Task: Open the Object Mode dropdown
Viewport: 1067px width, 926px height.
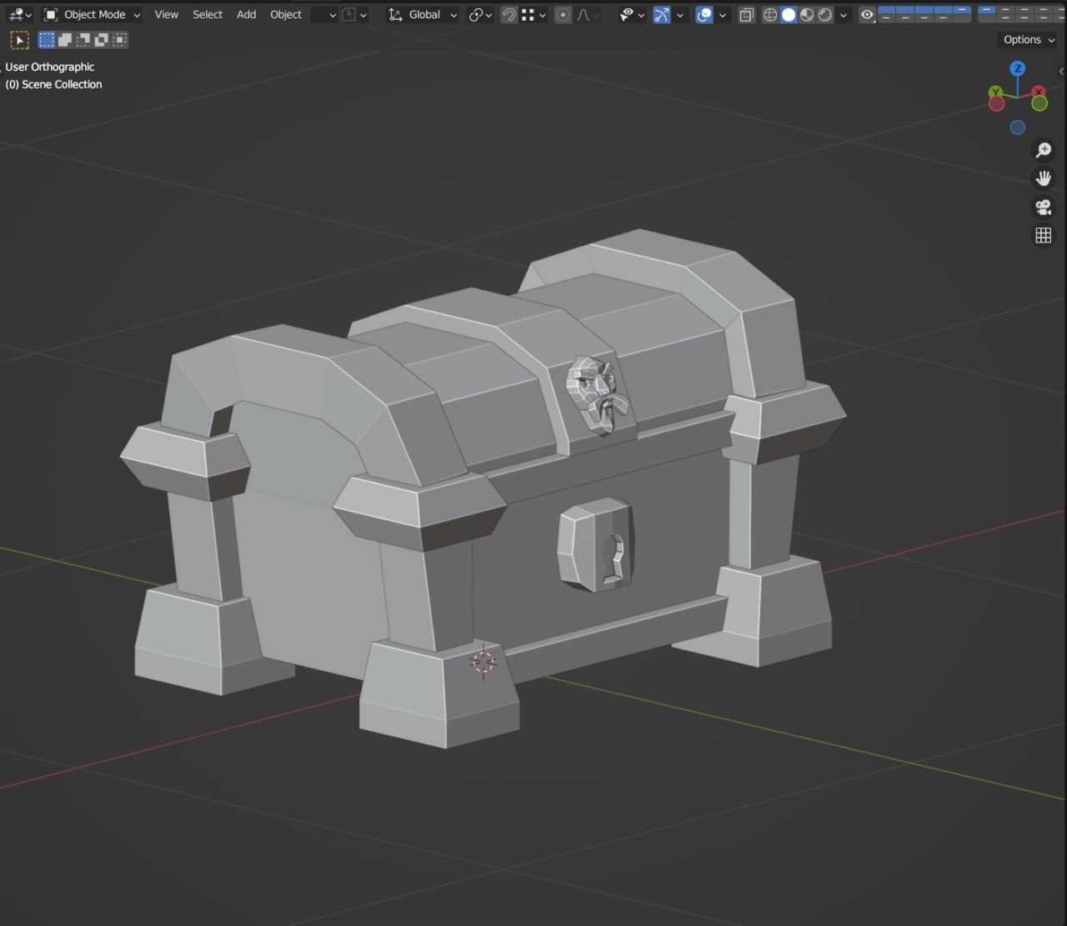Action: [x=92, y=14]
